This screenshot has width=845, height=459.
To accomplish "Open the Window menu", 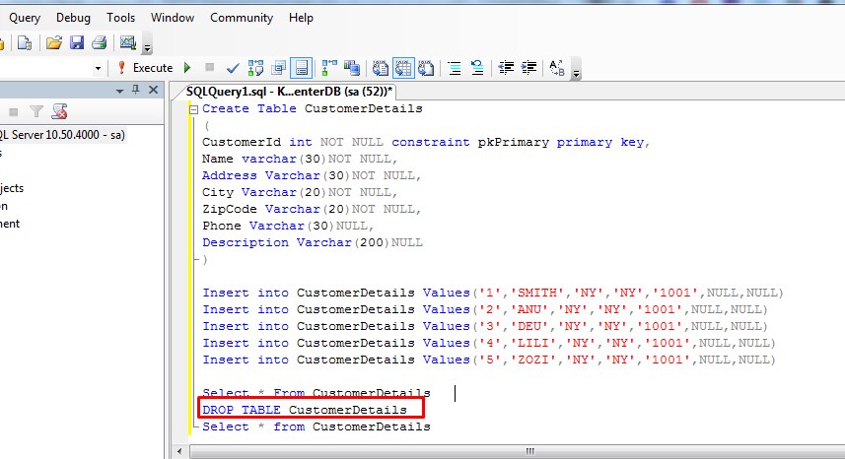I will click(x=173, y=18).
